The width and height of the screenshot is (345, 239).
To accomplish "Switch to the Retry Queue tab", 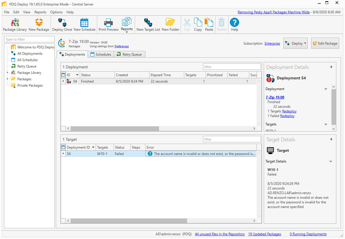I will point(129,54).
